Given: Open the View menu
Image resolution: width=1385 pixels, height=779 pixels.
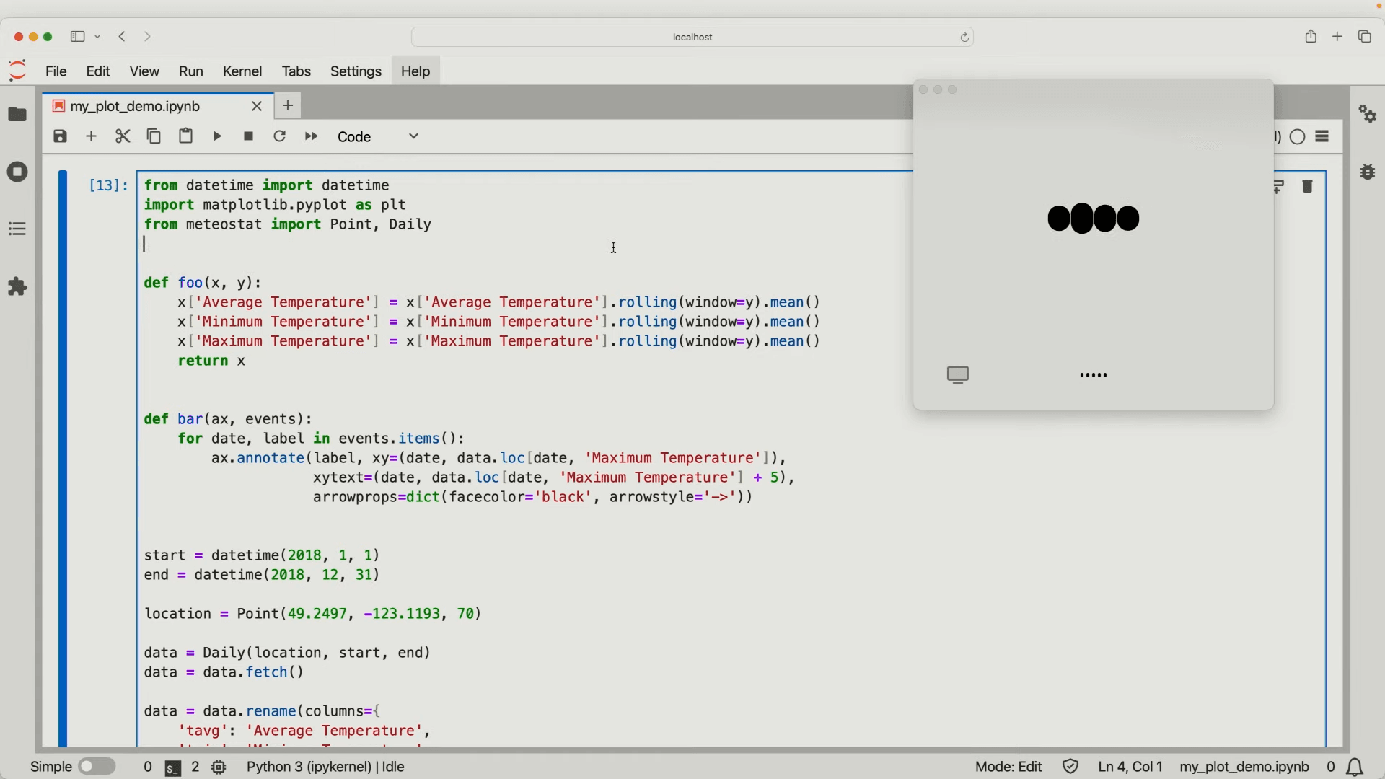Looking at the screenshot, I should click(x=145, y=71).
